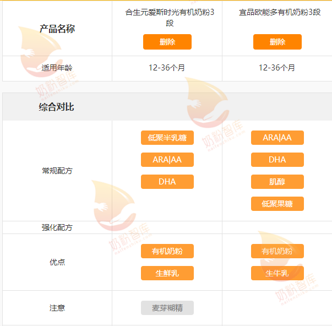Select the 生鲜乳 advantage tag
Screen dimensions: 332x326
[167, 273]
